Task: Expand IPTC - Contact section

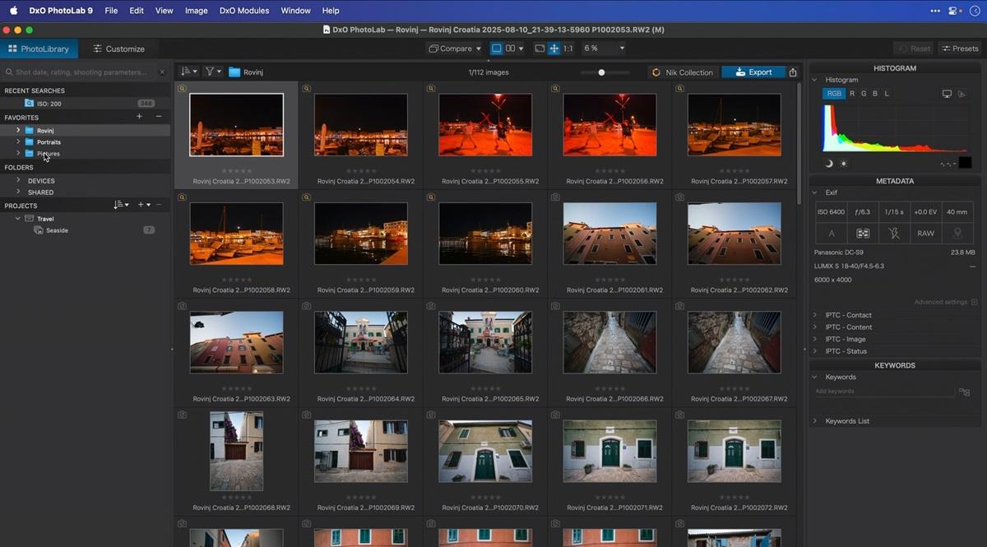Action: pyautogui.click(x=815, y=315)
